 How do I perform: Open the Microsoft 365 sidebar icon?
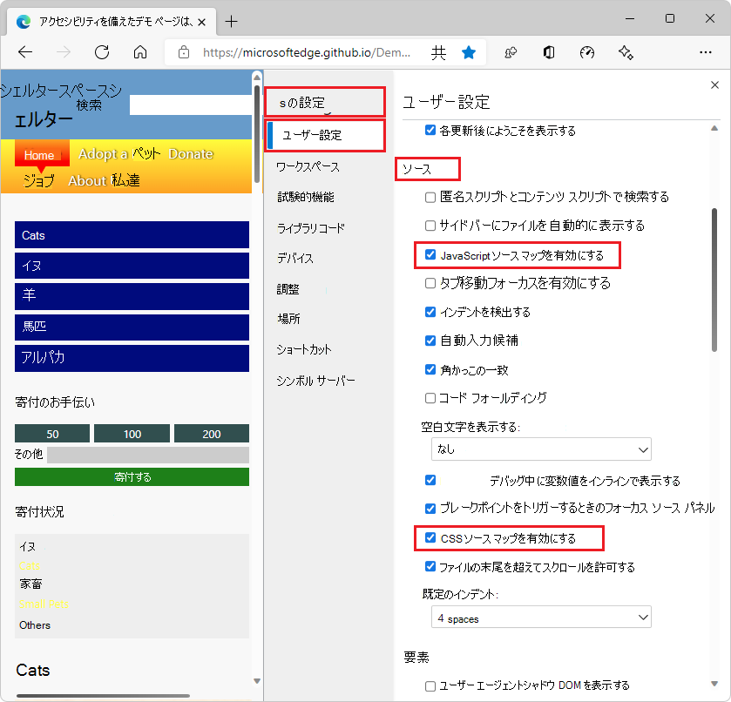point(547,52)
